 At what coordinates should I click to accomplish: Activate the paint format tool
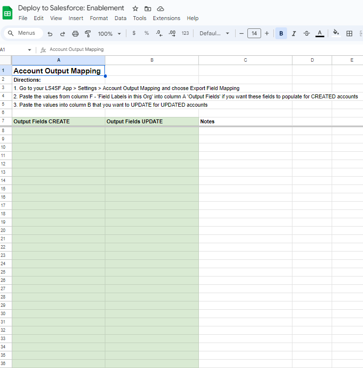[x=88, y=34]
